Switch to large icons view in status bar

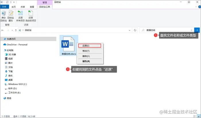click(198, 116)
